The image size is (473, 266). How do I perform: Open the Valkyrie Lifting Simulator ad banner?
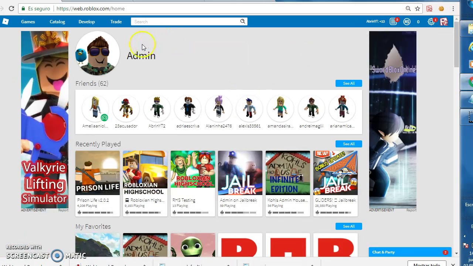pyautogui.click(x=45, y=119)
